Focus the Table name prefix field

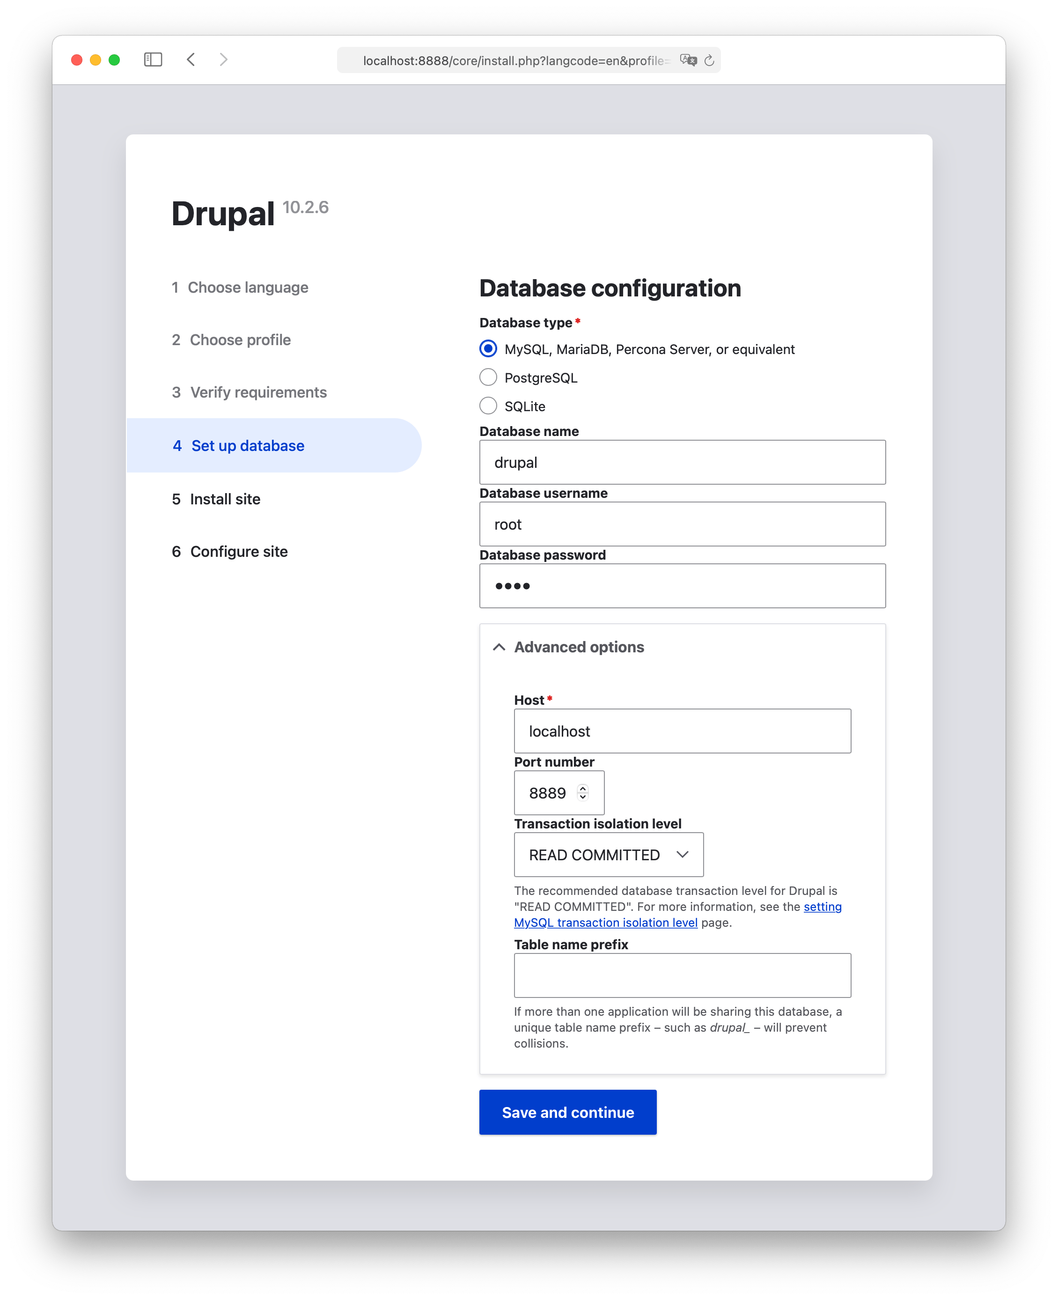coord(682,975)
